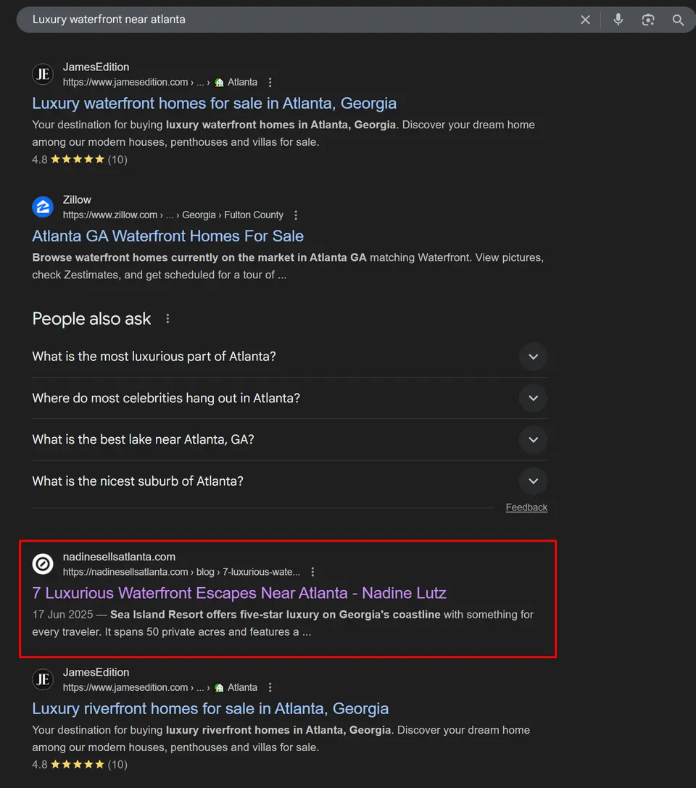Click the Feedback link
Image resolution: width=696 pixels, height=788 pixels.
point(526,507)
